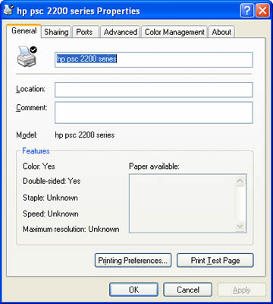Click Print Test Page button

click(x=215, y=260)
